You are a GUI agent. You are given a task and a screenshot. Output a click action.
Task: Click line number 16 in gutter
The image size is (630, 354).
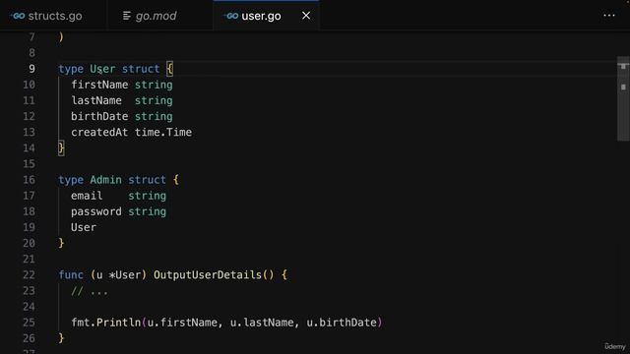[29, 180]
